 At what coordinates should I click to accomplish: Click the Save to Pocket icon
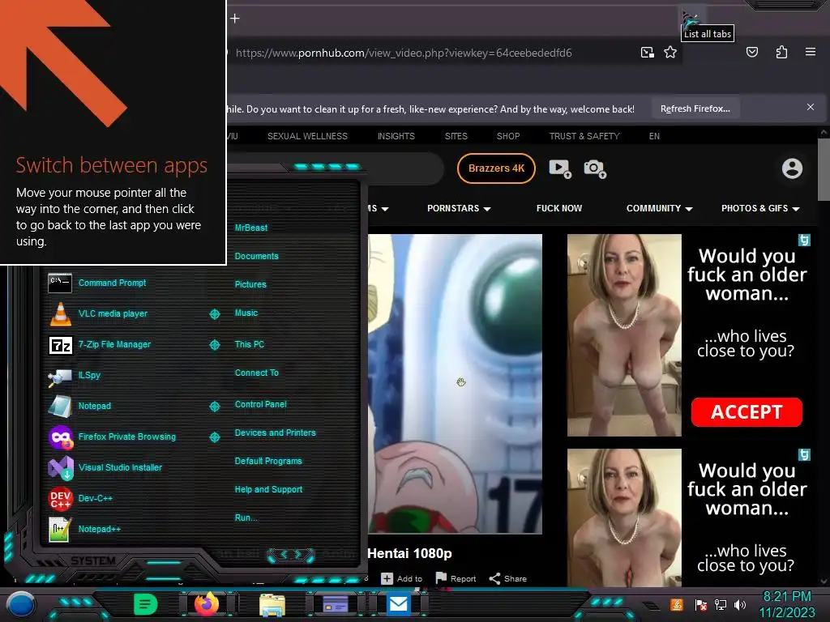(751, 52)
